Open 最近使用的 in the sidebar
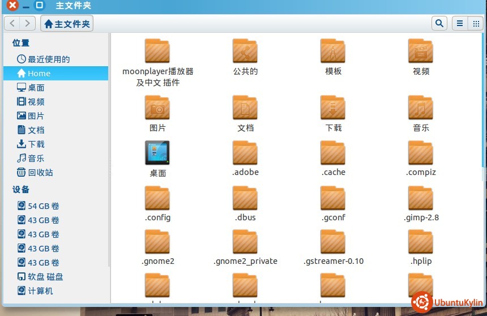The width and height of the screenshot is (487, 316). [x=48, y=59]
